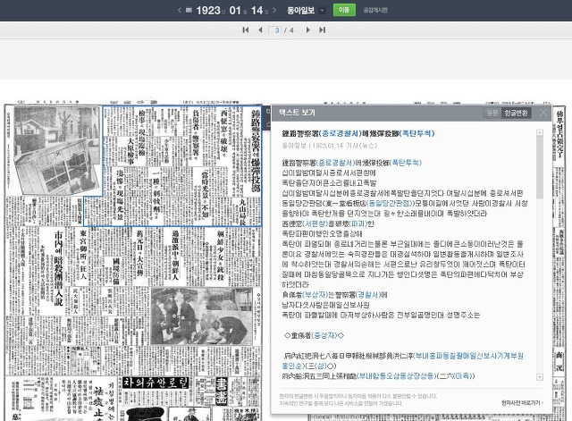Close the 텍스트 보기 panel
Viewport: 572px width, 421px height.
point(543,113)
